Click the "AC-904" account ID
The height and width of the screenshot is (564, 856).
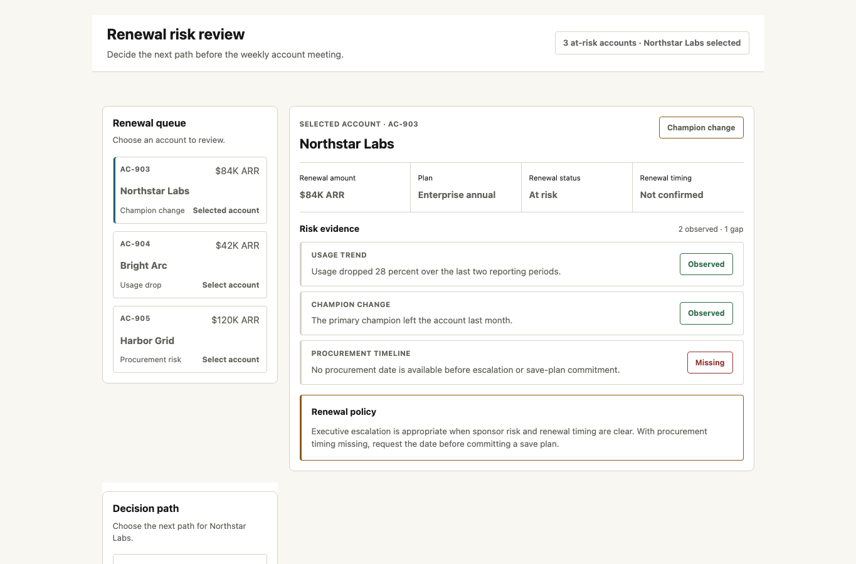coord(135,244)
